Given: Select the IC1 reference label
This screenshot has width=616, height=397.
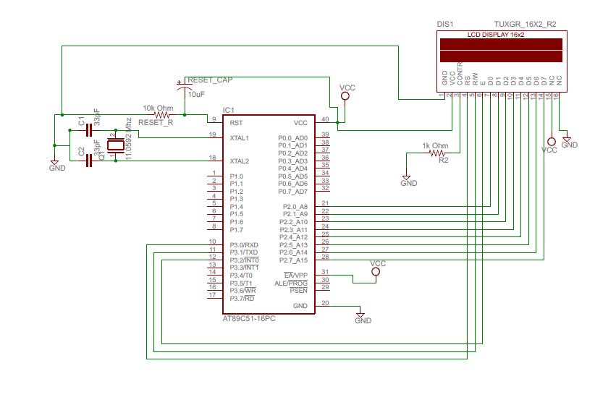Looking at the screenshot, I should [x=228, y=110].
